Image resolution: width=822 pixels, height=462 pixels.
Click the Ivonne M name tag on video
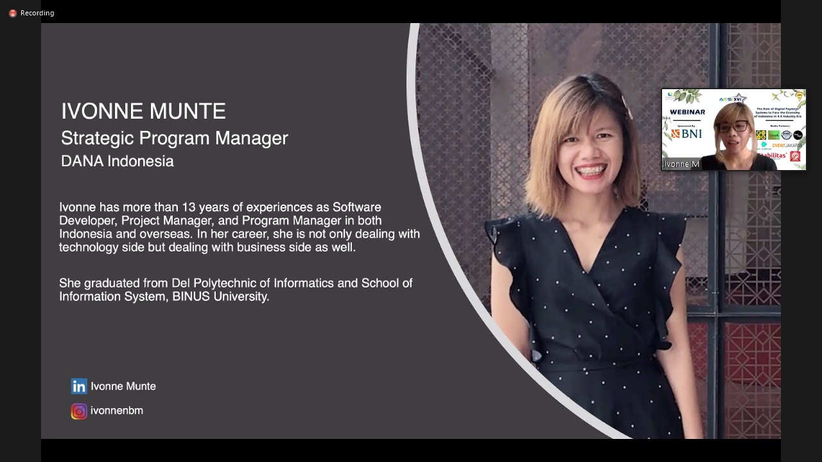point(681,164)
